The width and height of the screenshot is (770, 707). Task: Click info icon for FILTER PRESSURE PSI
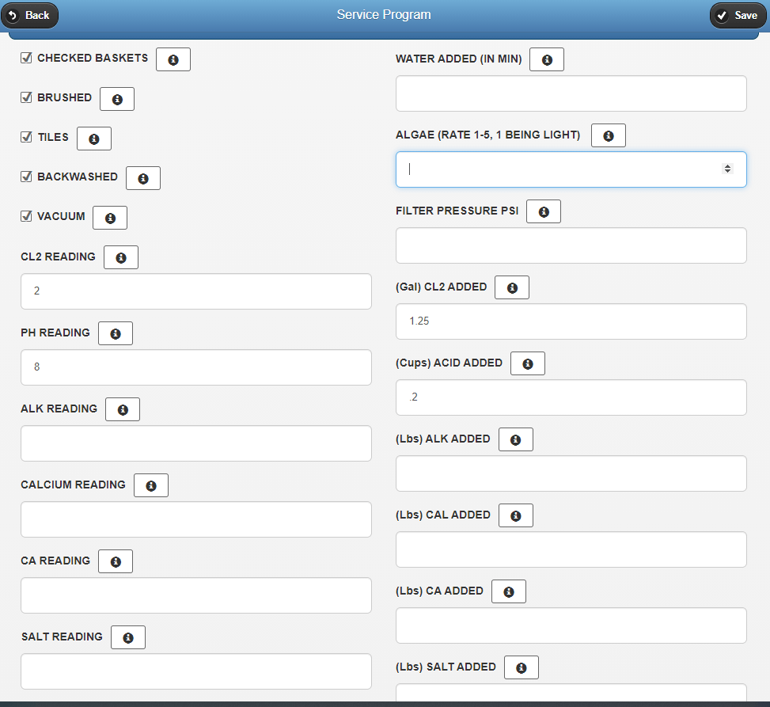[x=543, y=211]
